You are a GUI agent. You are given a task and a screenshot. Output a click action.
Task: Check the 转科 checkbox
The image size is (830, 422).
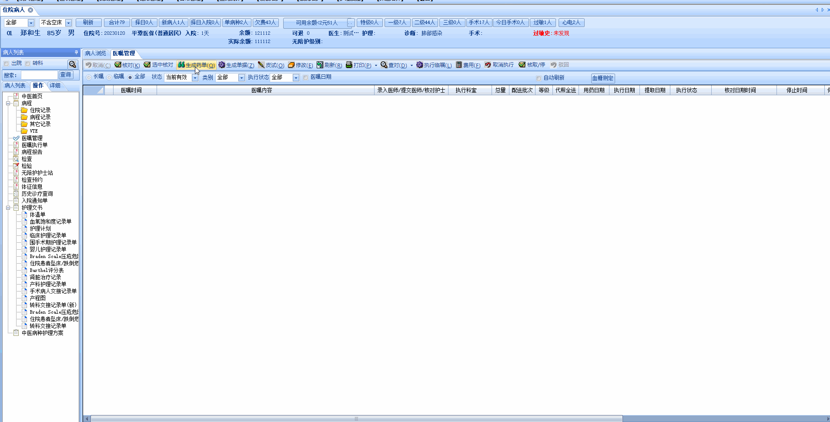[28, 64]
